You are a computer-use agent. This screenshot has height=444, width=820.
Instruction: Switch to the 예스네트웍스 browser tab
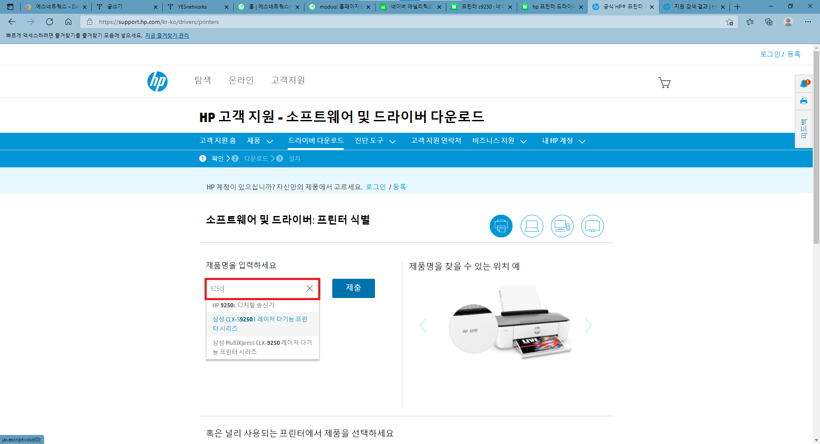tap(56, 7)
